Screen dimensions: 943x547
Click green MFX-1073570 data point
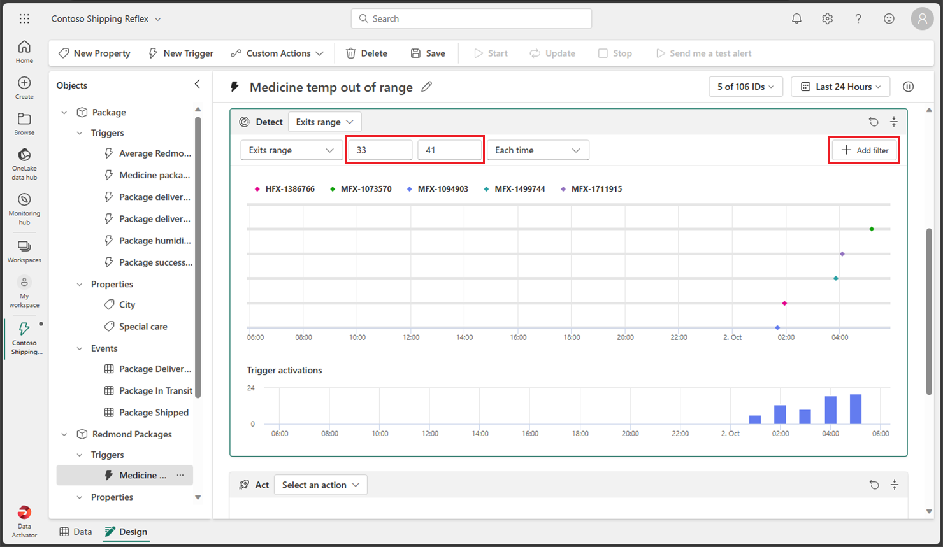click(x=872, y=229)
